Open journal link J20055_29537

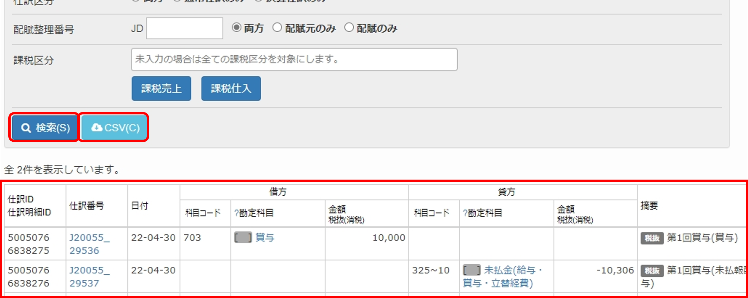coord(89,277)
